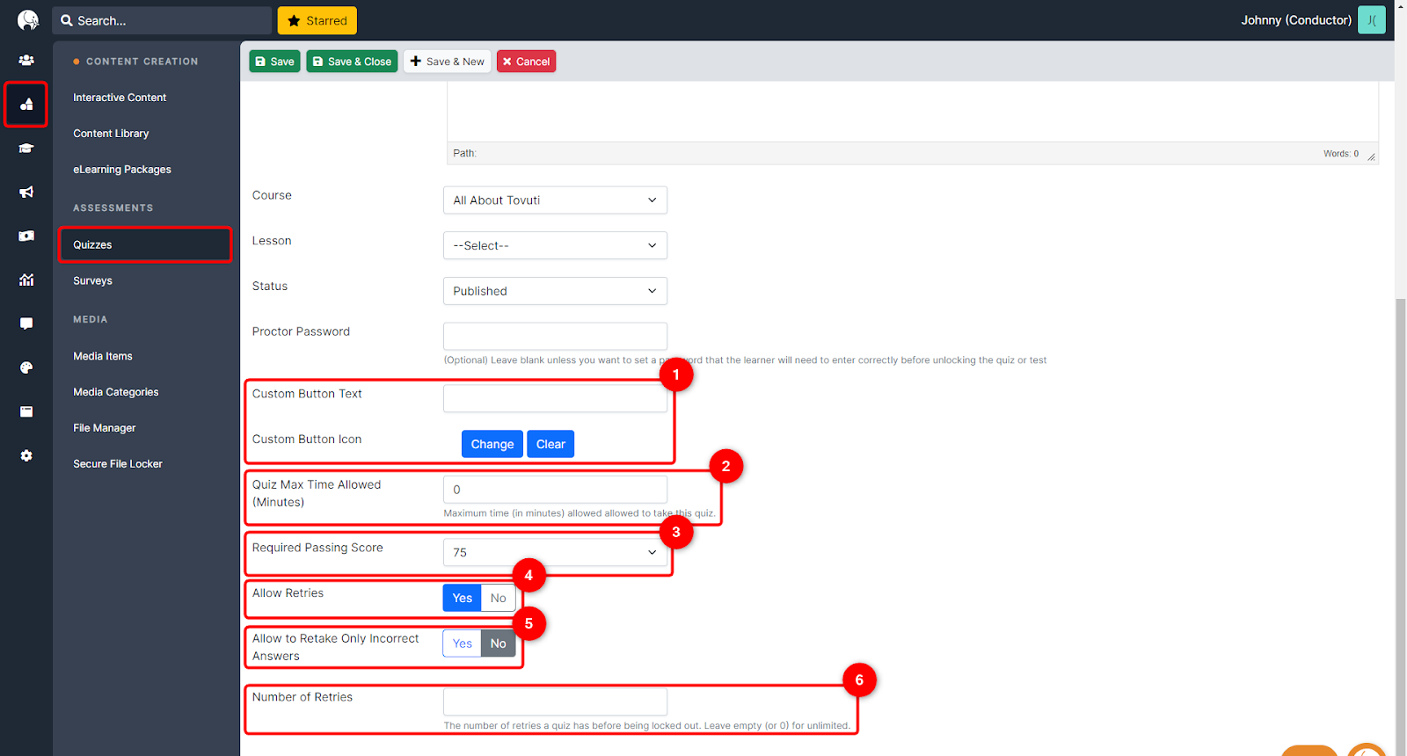The width and height of the screenshot is (1407, 756).
Task: Open Media Categories menu item
Action: click(x=116, y=392)
